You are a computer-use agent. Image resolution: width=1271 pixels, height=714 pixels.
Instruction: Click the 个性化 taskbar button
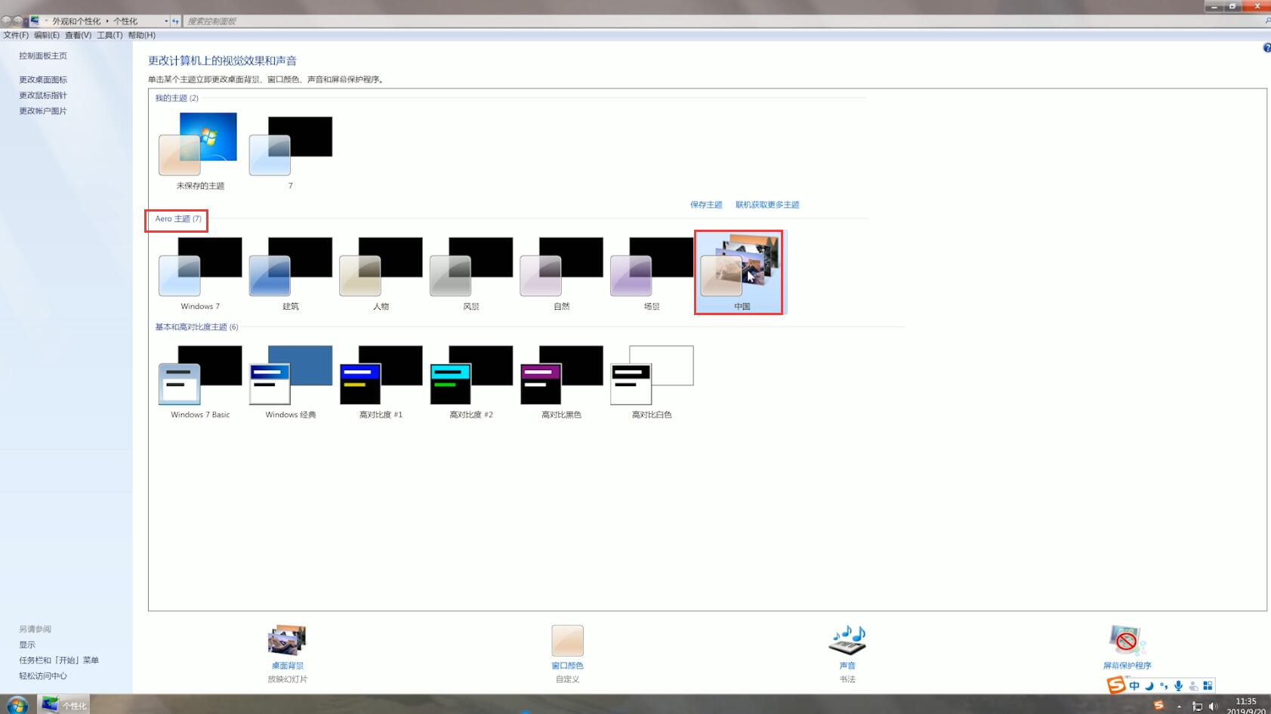(x=63, y=705)
